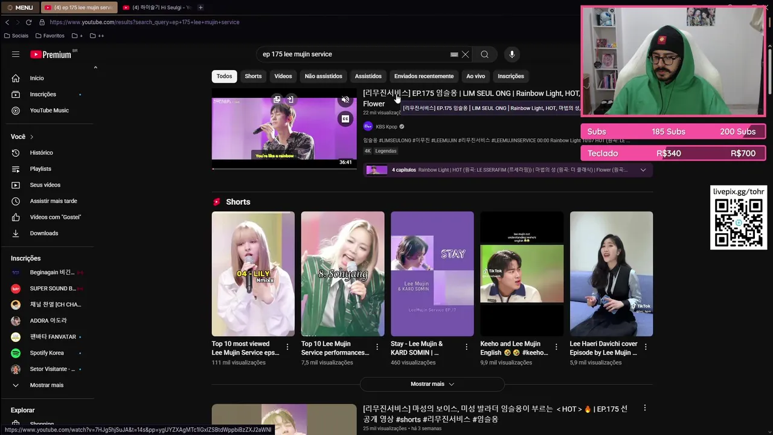Viewport: 773px width, 435px height.
Task: Click the picture-in-picture popout icon on preview
Action: 277,99
